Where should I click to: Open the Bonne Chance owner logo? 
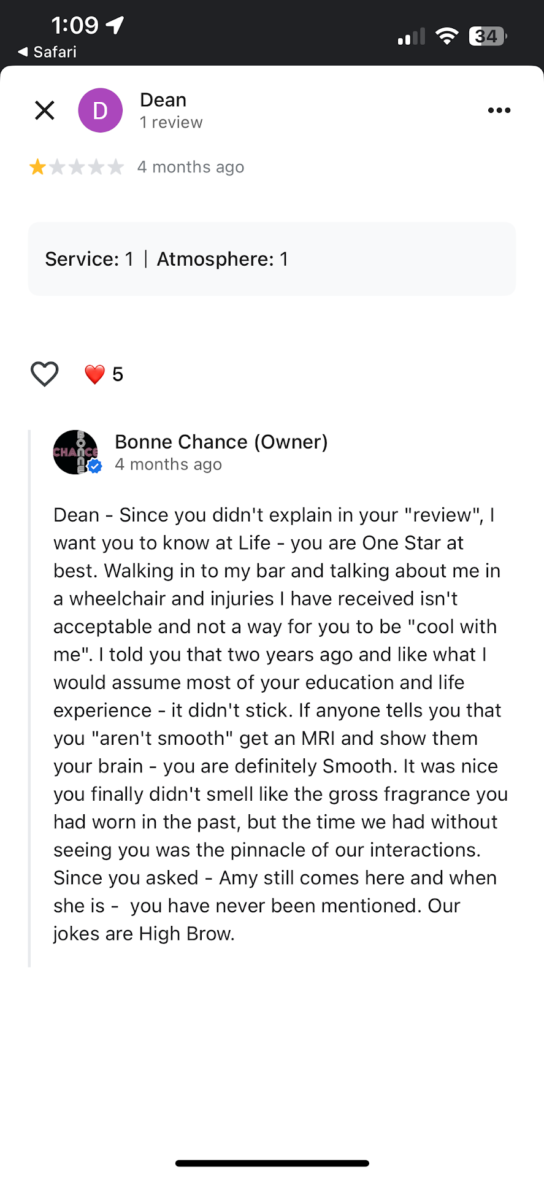pyautogui.click(x=75, y=452)
